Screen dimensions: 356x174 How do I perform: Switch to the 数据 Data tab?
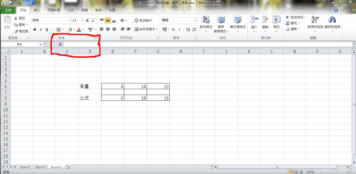85,10
